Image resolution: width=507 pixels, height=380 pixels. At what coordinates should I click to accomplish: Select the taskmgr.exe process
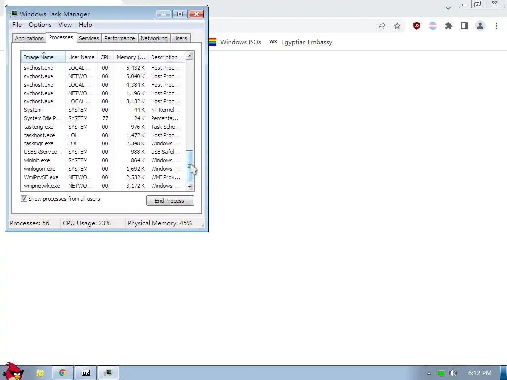point(103,143)
